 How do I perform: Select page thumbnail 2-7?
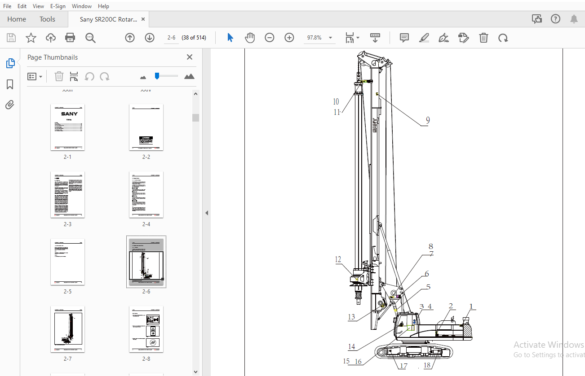click(67, 329)
